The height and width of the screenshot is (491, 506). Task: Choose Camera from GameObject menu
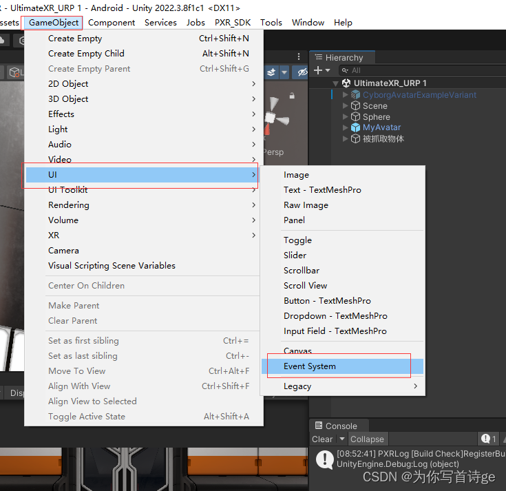(144, 251)
